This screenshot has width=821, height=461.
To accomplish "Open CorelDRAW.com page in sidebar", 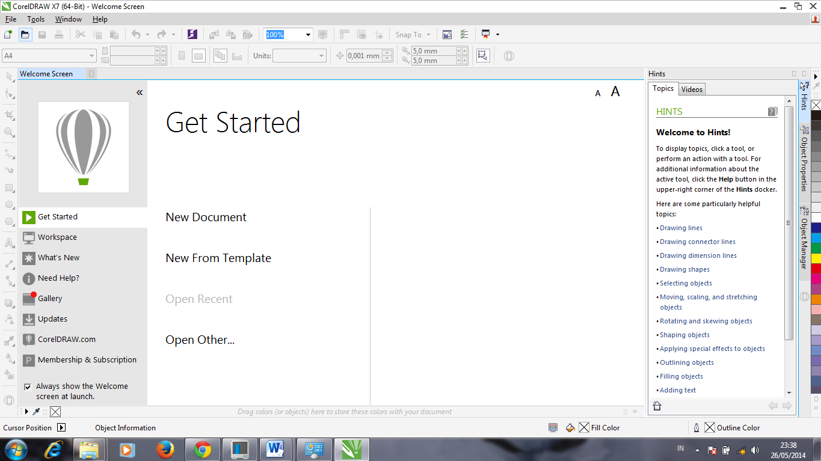I will click(82, 340).
